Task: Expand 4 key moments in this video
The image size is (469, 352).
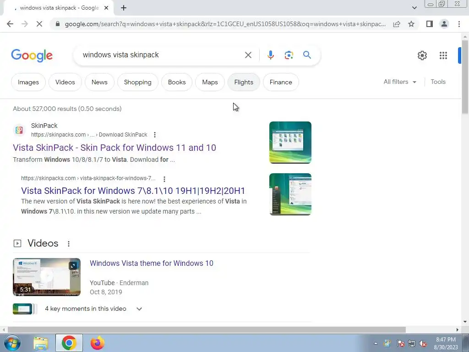Action: pyautogui.click(x=139, y=309)
